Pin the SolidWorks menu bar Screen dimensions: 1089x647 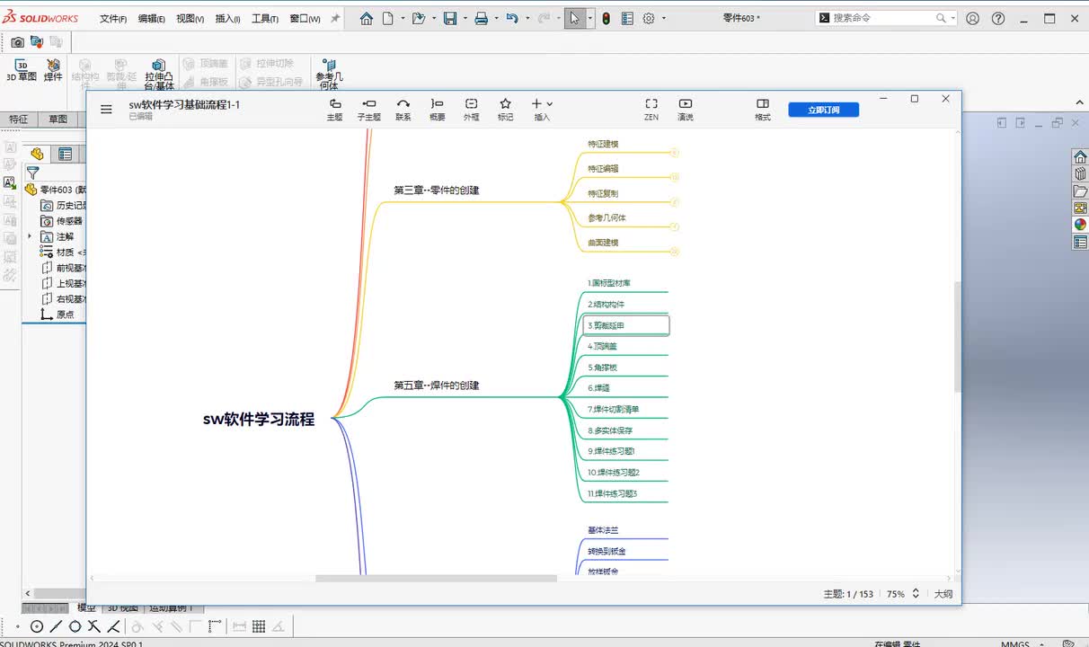coord(335,18)
